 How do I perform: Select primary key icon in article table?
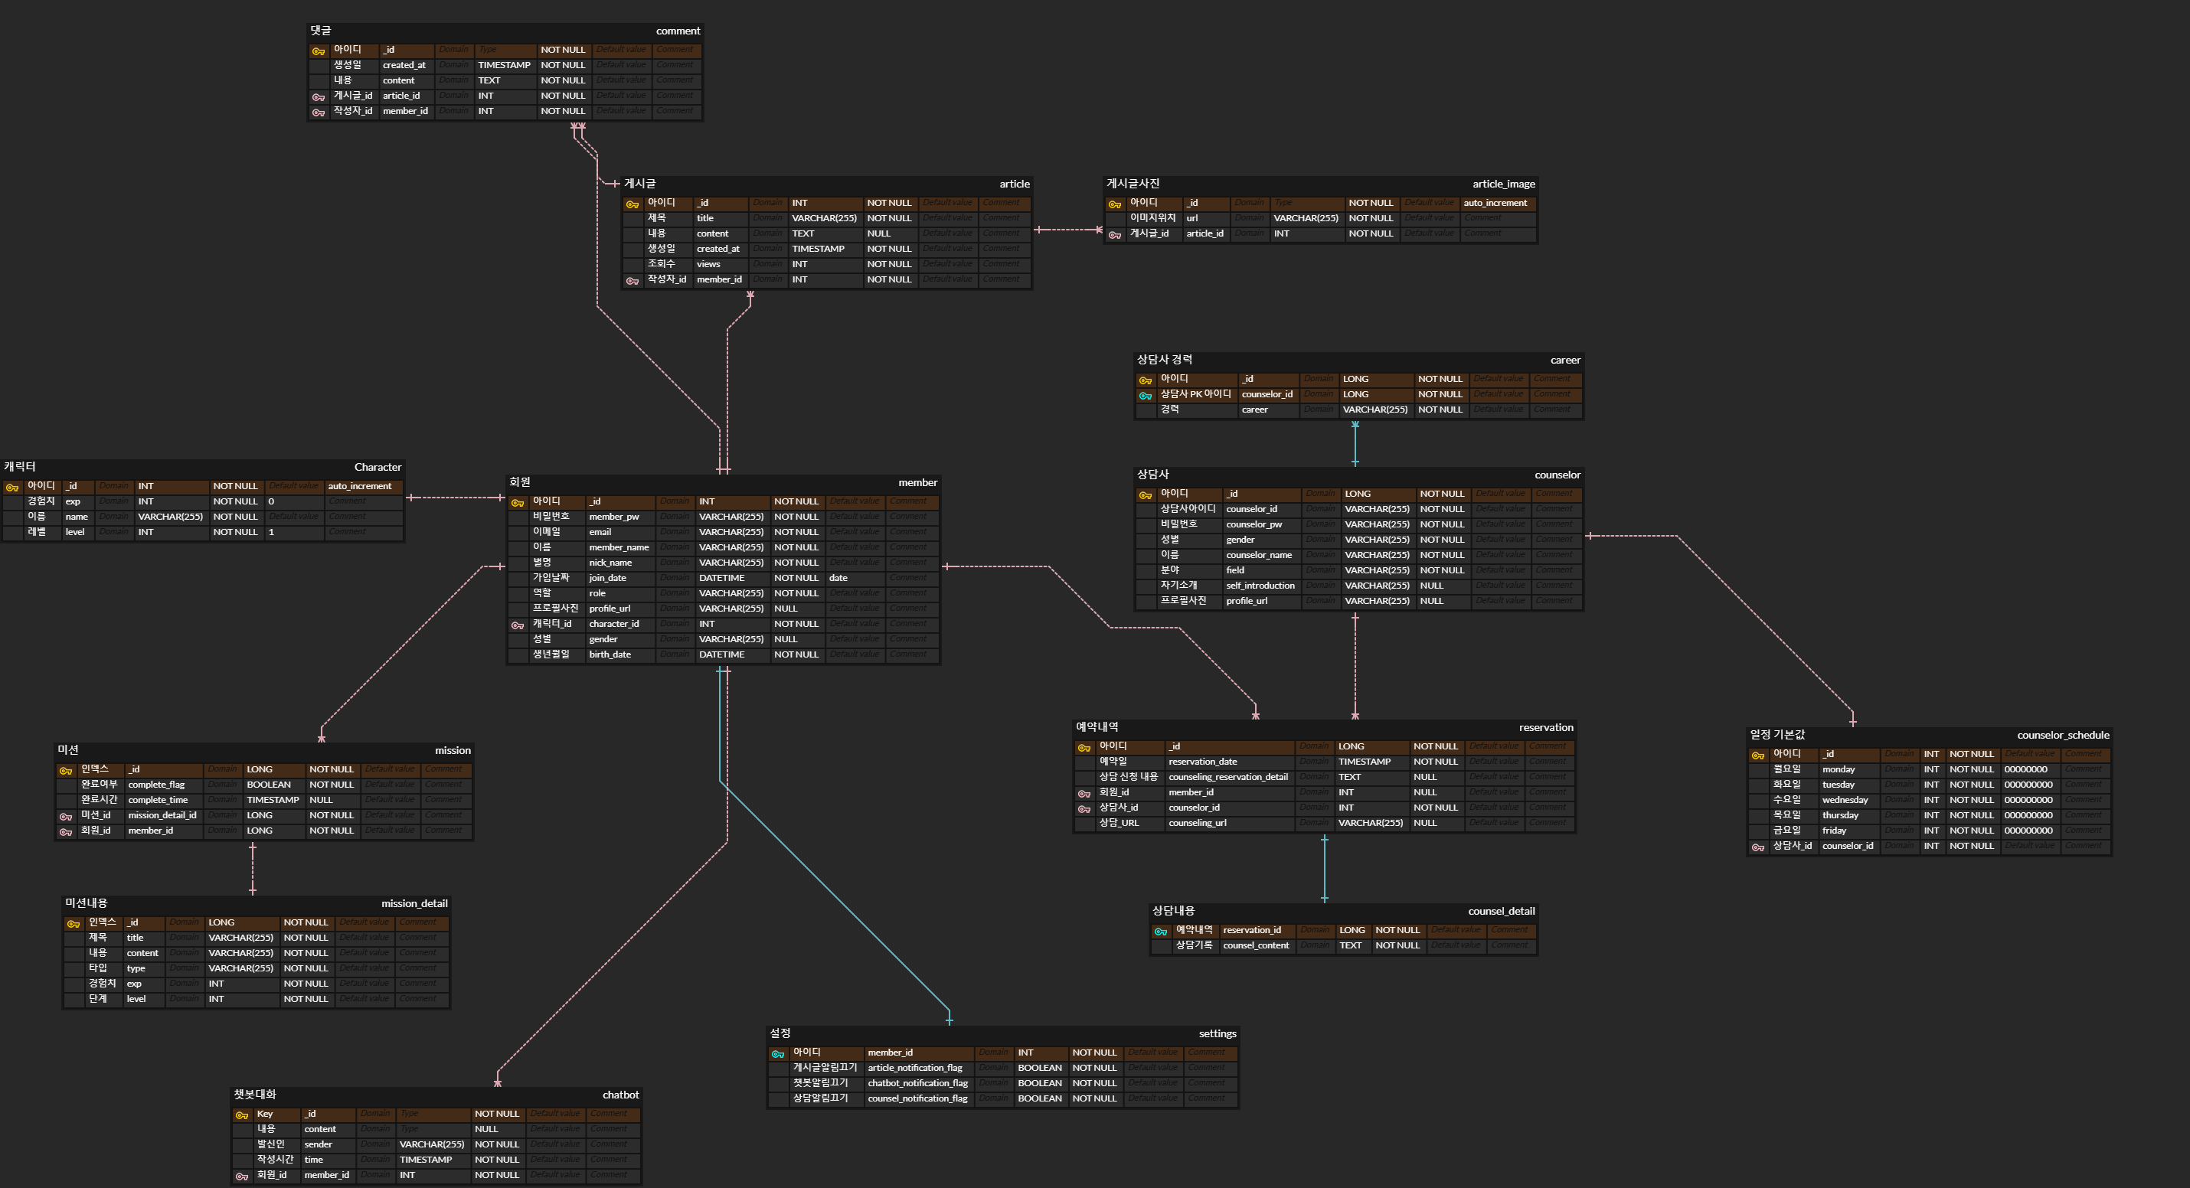click(632, 204)
